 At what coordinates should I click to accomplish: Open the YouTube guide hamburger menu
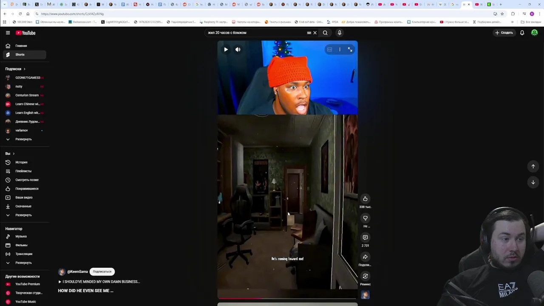coord(8,33)
